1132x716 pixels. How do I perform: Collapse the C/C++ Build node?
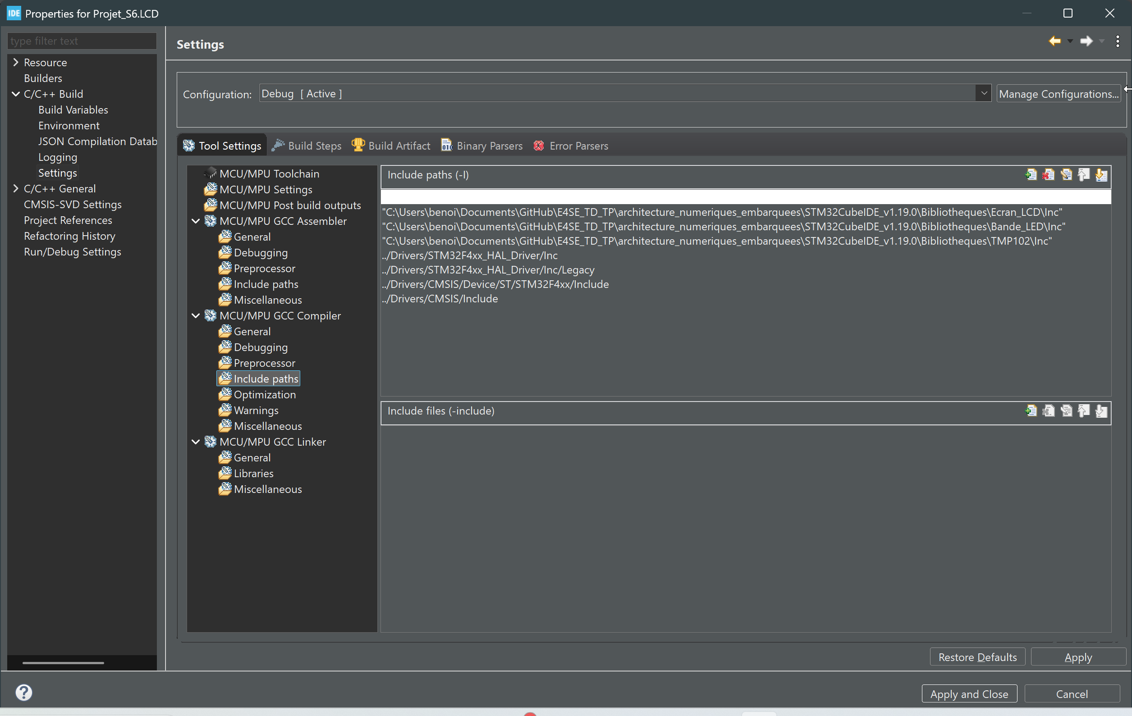click(15, 94)
